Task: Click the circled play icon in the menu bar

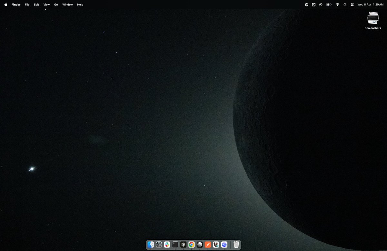Action: [321, 5]
